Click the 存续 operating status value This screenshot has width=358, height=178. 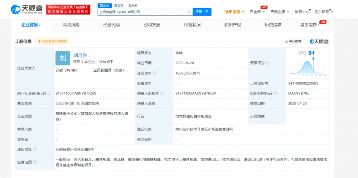179,53
